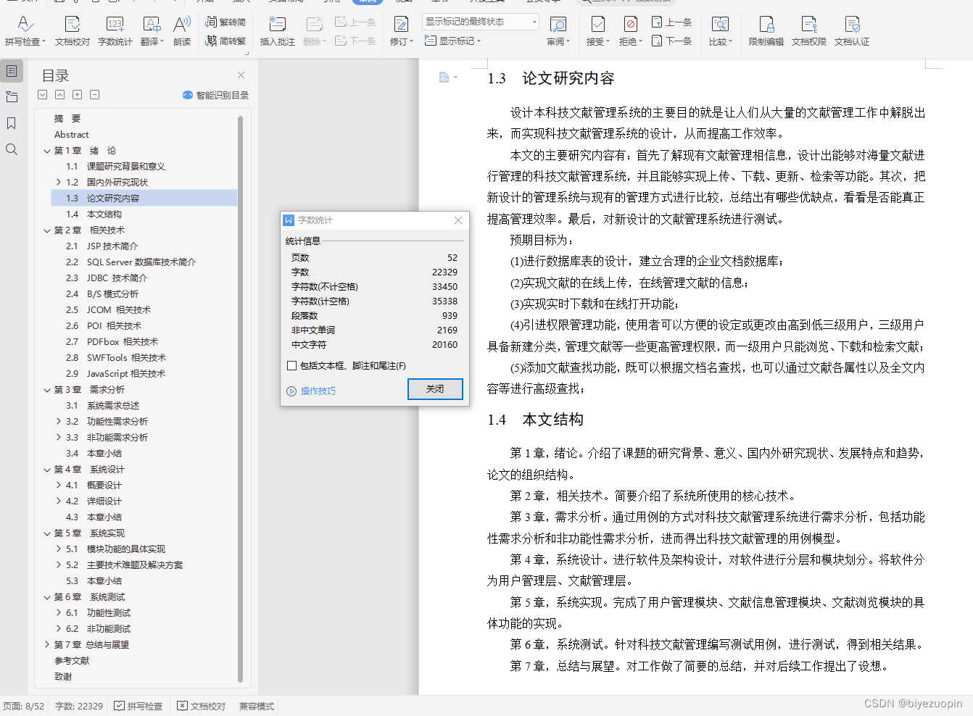The image size is (973, 716).
Task: Open the search panel in left sidebar
Action: tap(12, 149)
